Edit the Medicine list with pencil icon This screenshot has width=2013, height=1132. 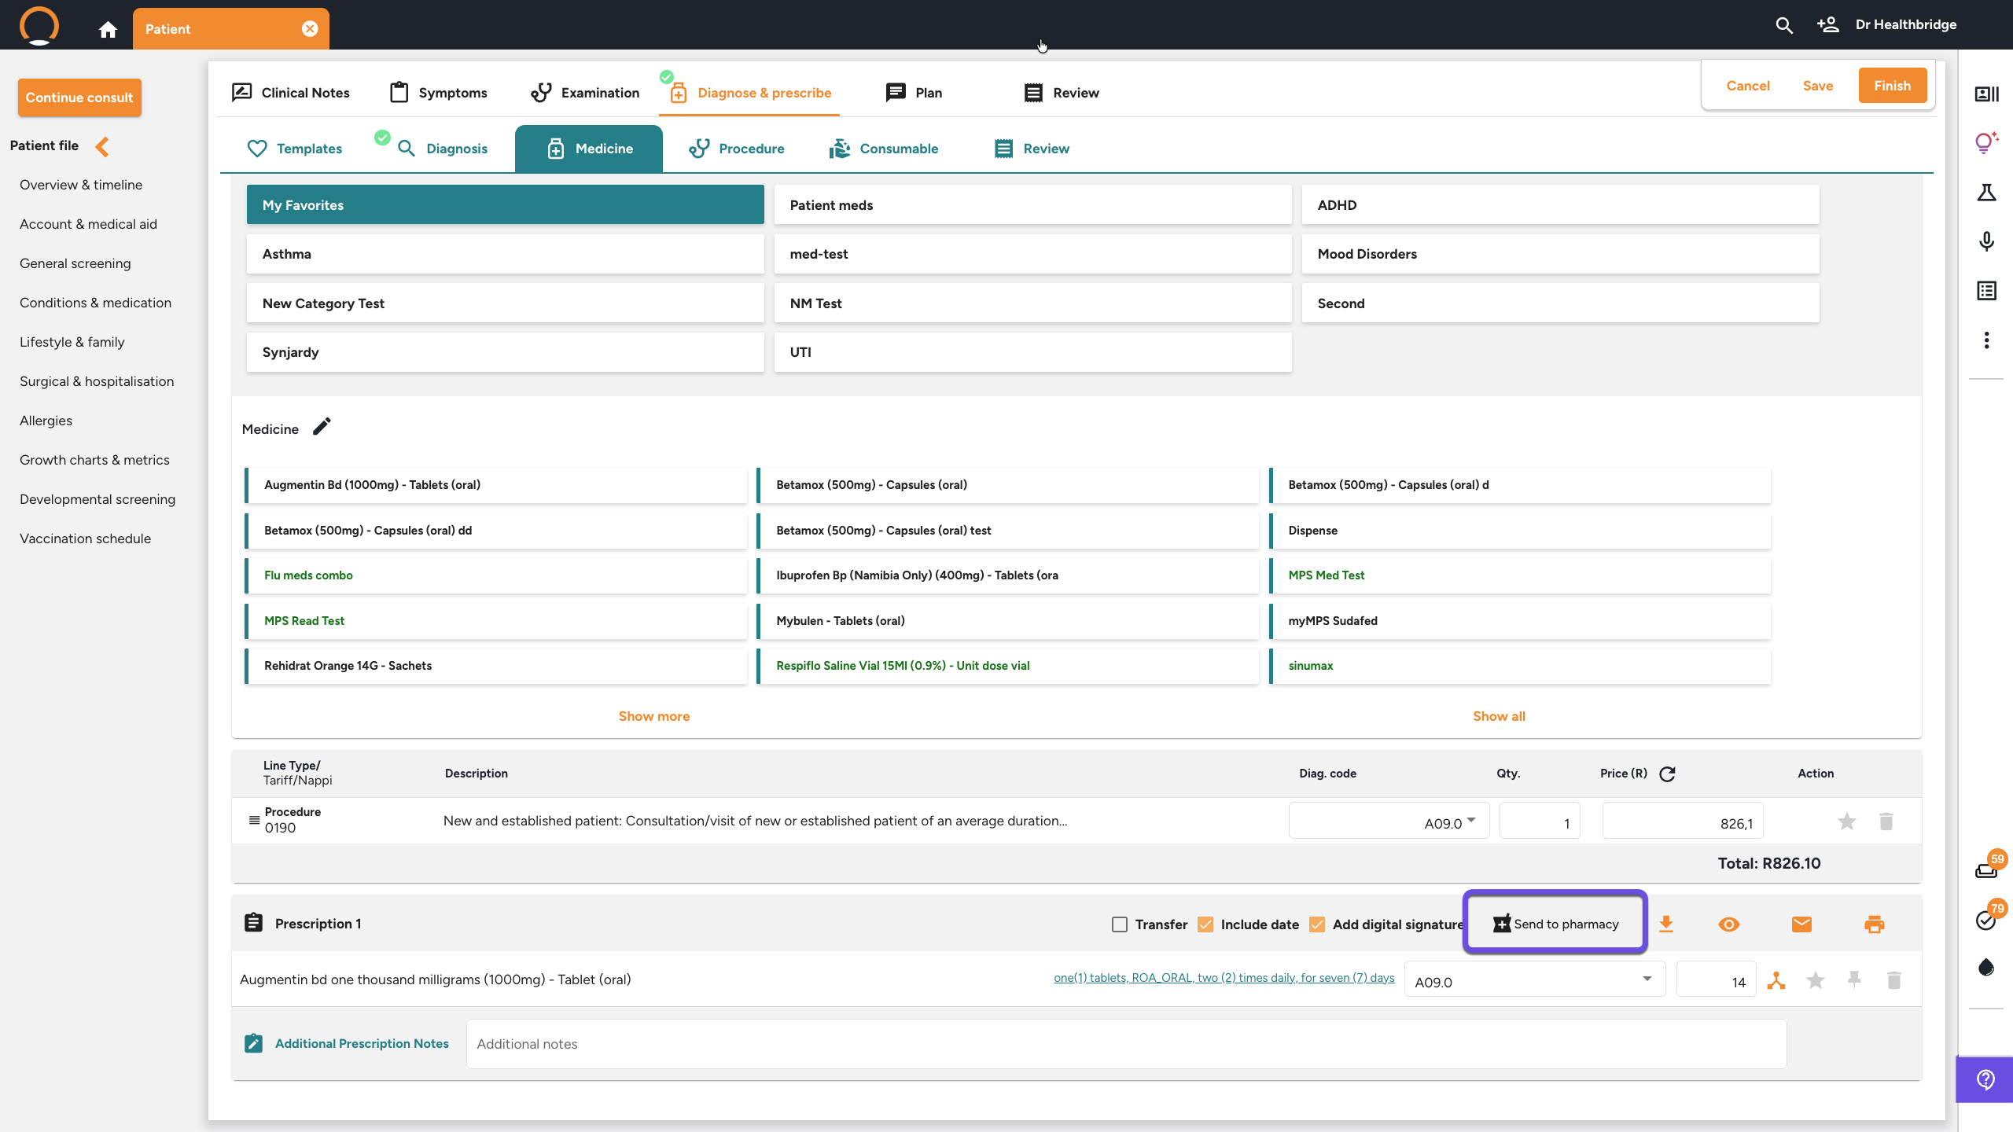point(322,427)
